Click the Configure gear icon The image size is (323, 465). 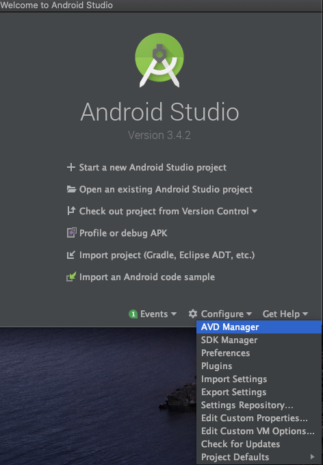(193, 314)
